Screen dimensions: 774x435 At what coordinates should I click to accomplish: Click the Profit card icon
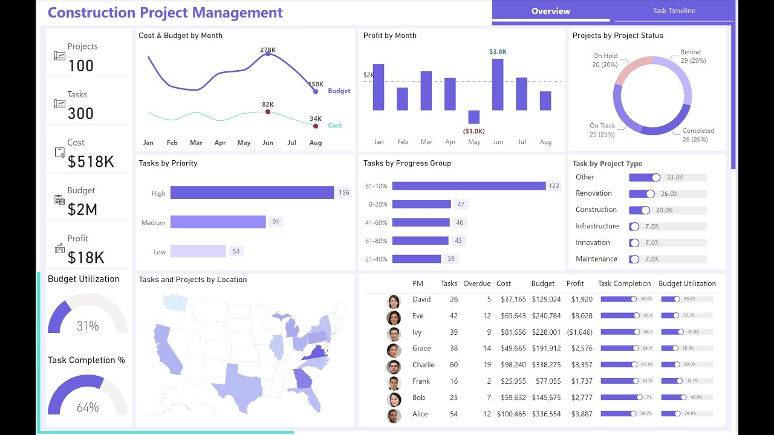click(x=59, y=248)
